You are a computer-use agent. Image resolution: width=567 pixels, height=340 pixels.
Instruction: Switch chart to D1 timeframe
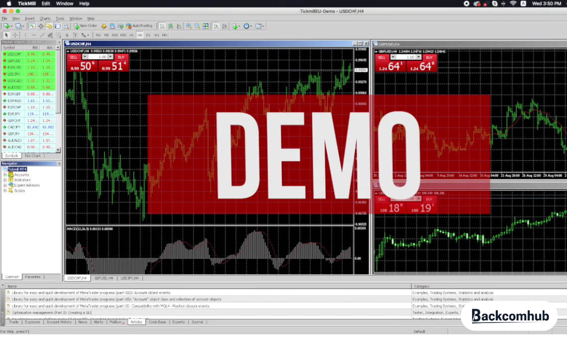(x=148, y=35)
